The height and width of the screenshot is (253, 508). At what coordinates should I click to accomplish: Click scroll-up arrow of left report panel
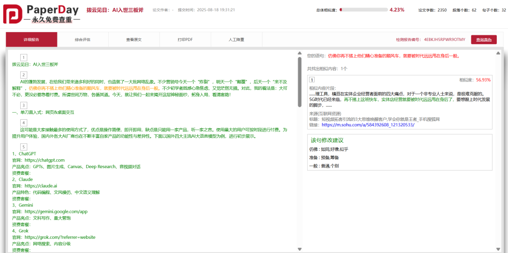point(300,53)
